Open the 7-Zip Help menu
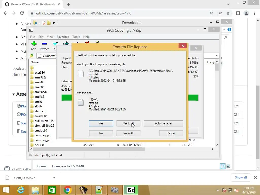The height and width of the screenshot is (195, 260). point(86,37)
